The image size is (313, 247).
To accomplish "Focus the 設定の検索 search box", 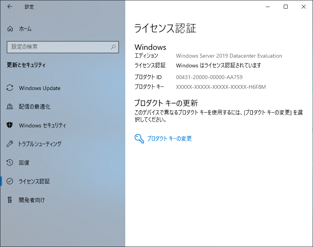I will (x=63, y=47).
